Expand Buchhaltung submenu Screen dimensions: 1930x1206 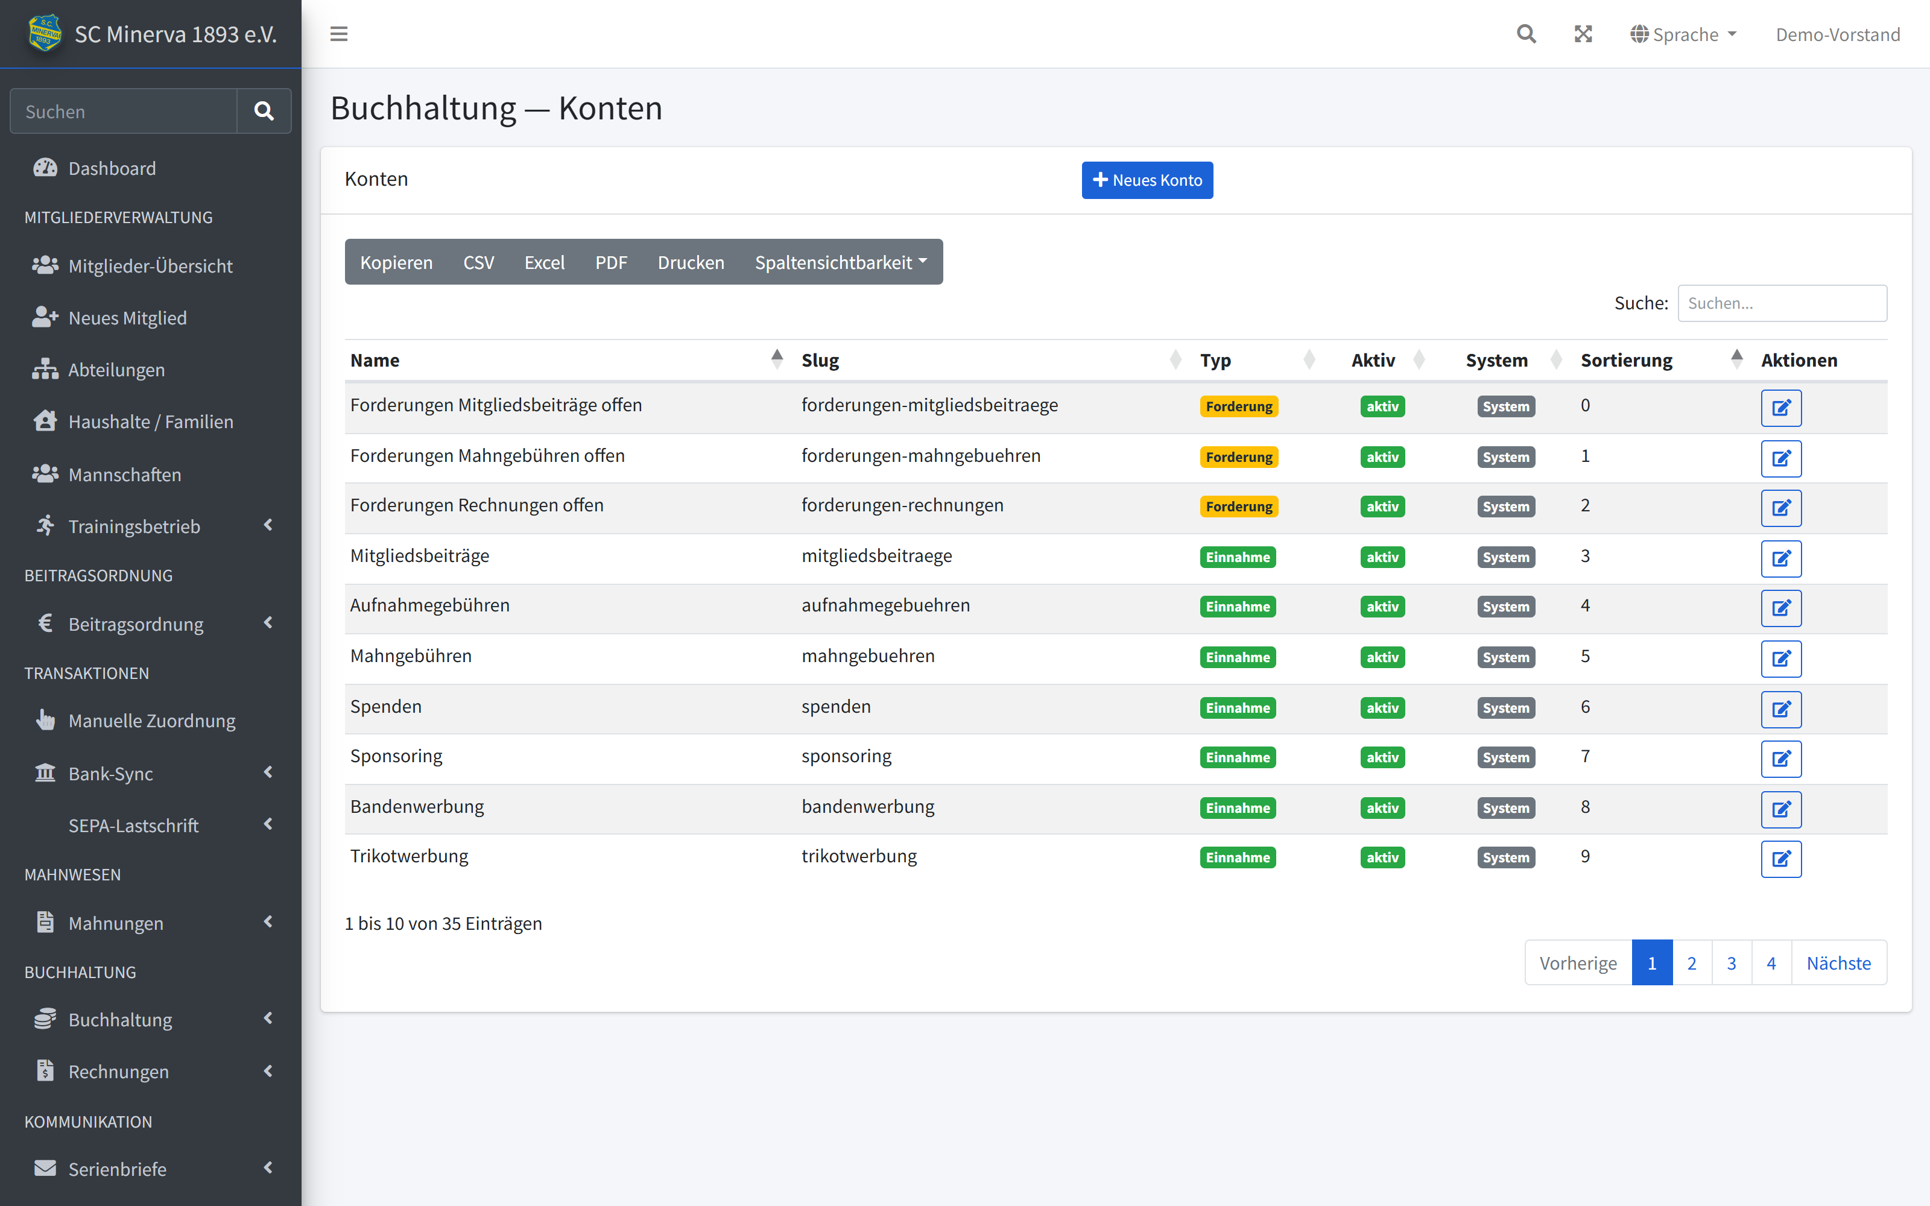click(151, 1019)
